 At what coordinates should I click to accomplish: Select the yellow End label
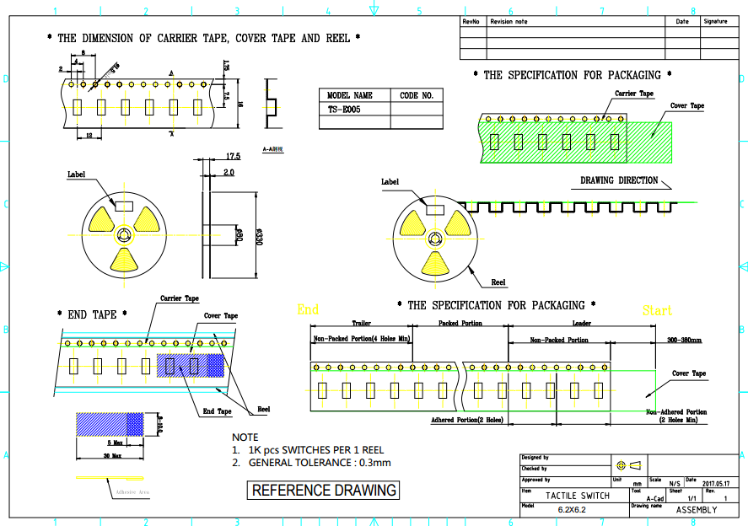coord(308,310)
